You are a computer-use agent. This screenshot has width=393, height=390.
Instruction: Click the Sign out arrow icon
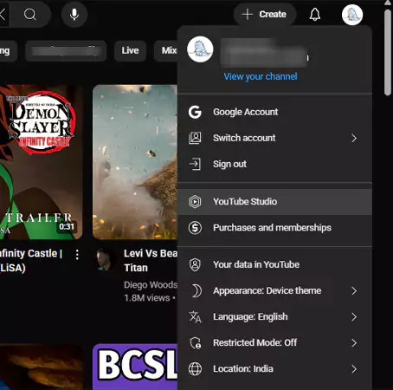pos(195,164)
